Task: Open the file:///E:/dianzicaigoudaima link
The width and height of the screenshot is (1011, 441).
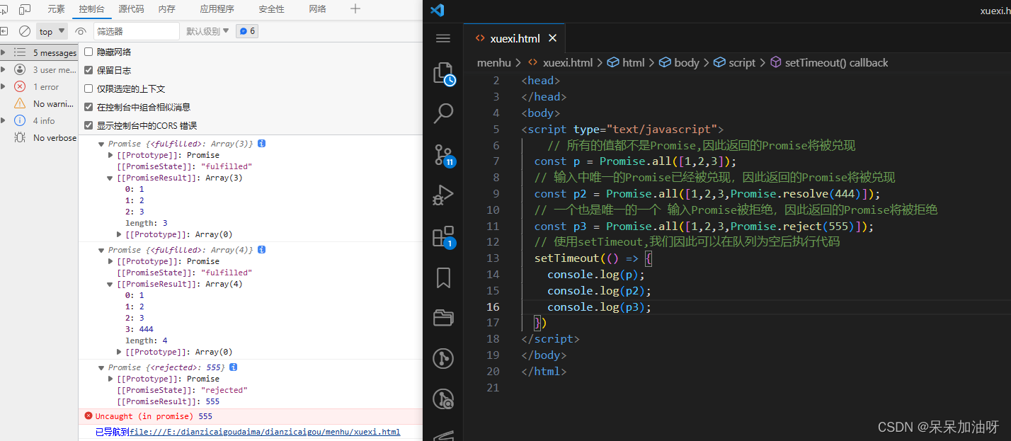Action: 265,432
